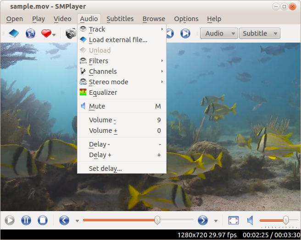The width and height of the screenshot is (301, 240).
Task: Click the rewind arrow button
Action: click(64, 220)
